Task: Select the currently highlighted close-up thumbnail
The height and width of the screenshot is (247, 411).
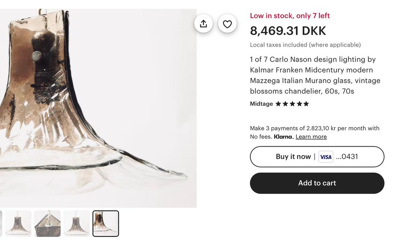Action: 106,223
